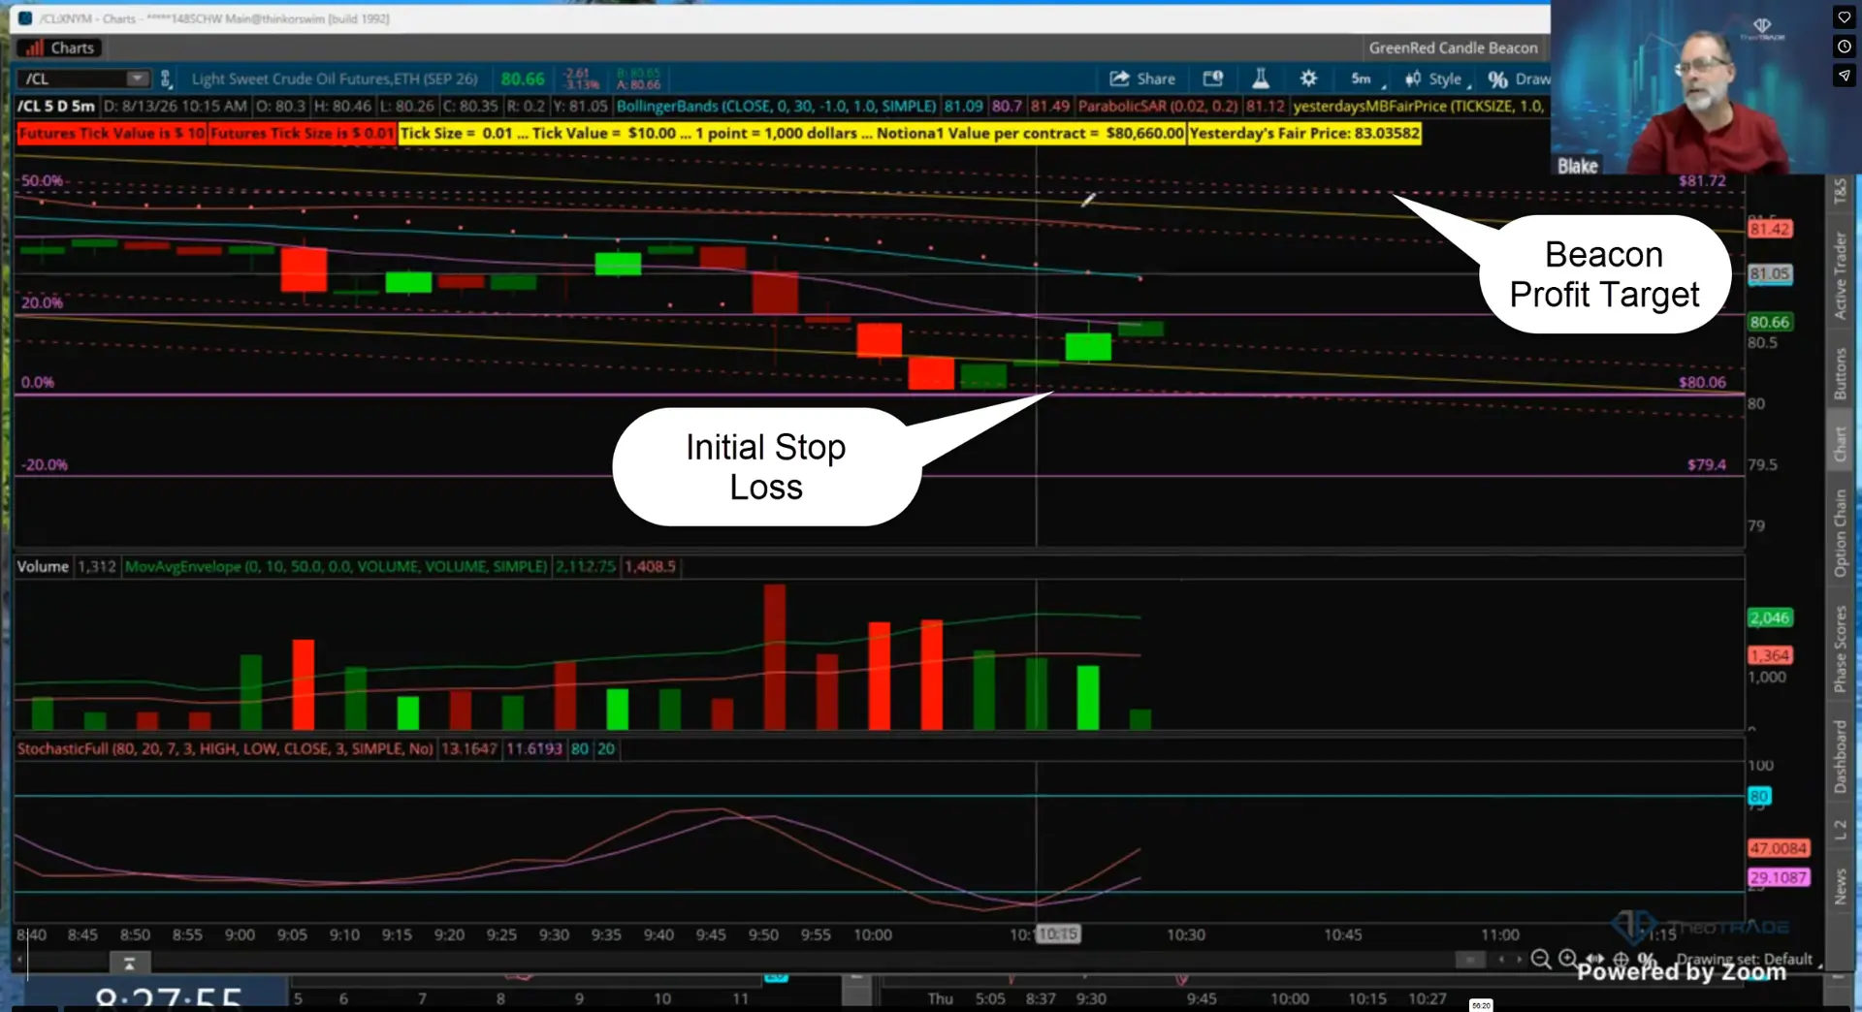Open the 5m timeframe dropdown
Screen dimensions: 1862x1012
1365,79
